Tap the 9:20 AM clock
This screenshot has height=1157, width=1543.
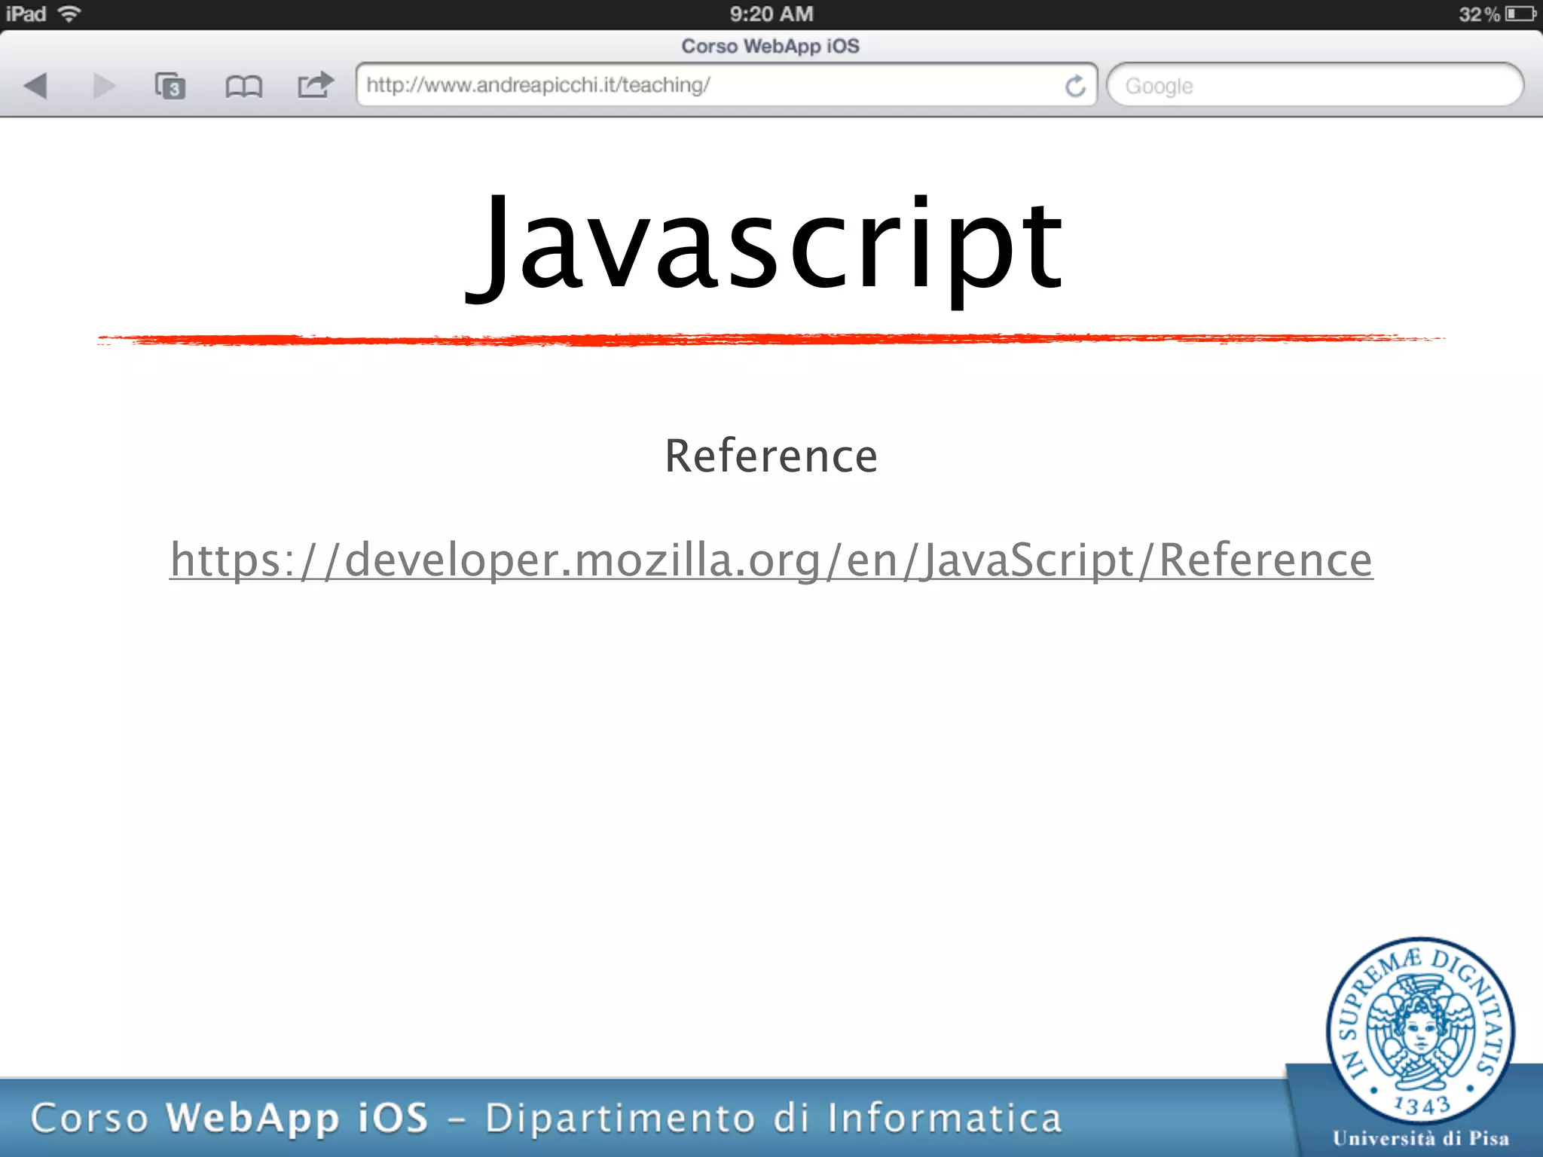(x=771, y=14)
